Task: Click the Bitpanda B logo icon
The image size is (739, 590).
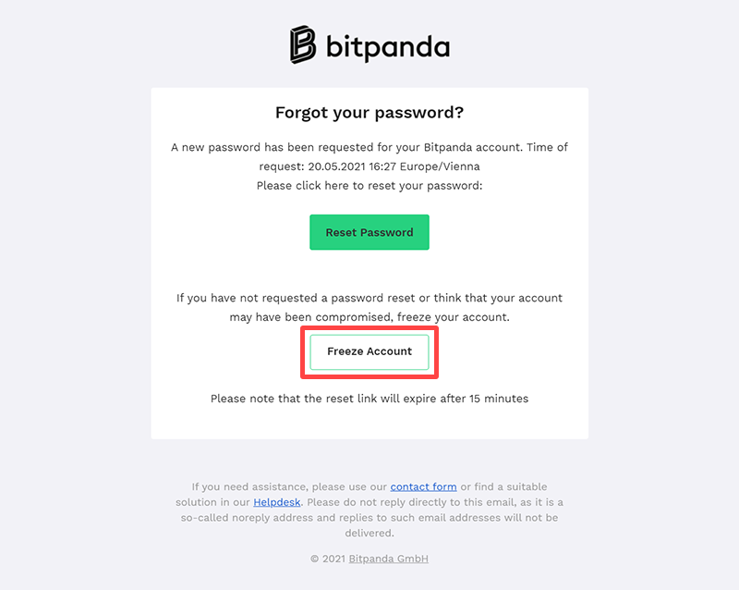Action: pyautogui.click(x=303, y=44)
